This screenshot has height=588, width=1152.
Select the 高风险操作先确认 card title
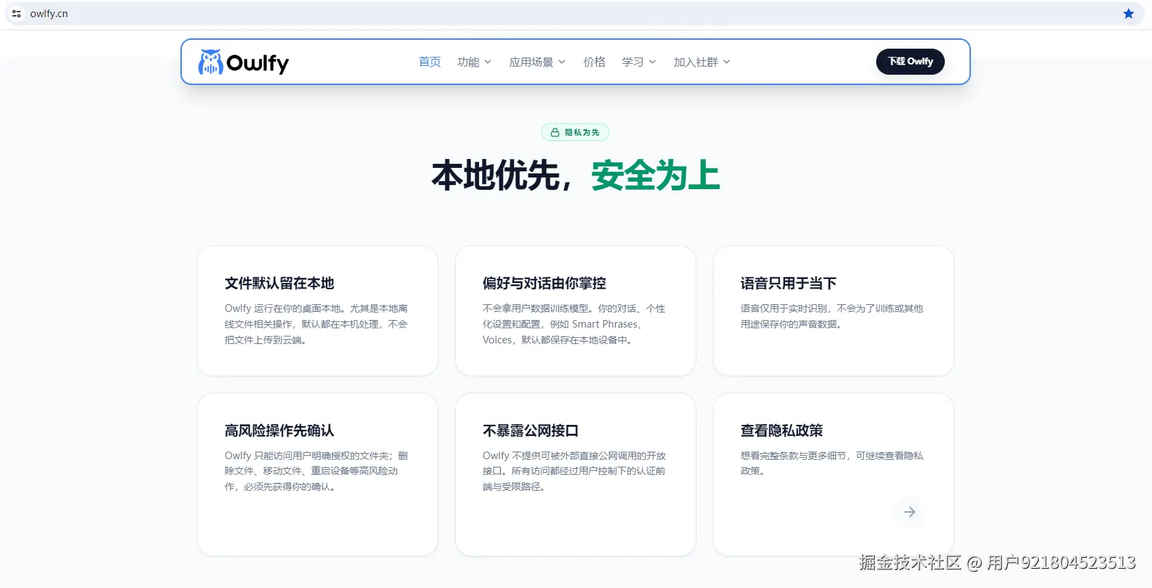tap(279, 430)
